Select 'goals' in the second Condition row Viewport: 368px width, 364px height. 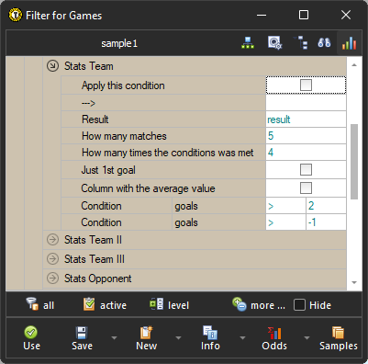[x=218, y=222]
